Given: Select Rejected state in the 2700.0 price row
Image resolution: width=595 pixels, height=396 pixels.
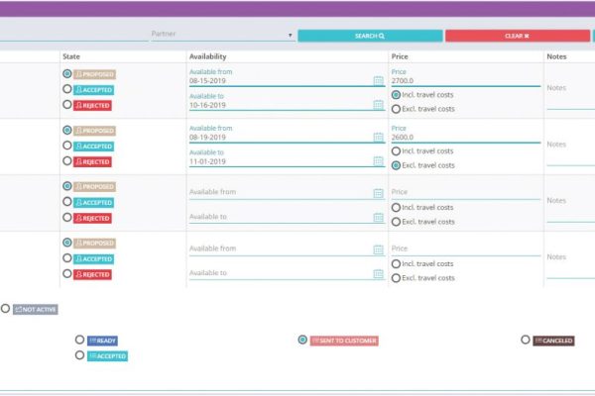Looking at the screenshot, I should coord(67,104).
